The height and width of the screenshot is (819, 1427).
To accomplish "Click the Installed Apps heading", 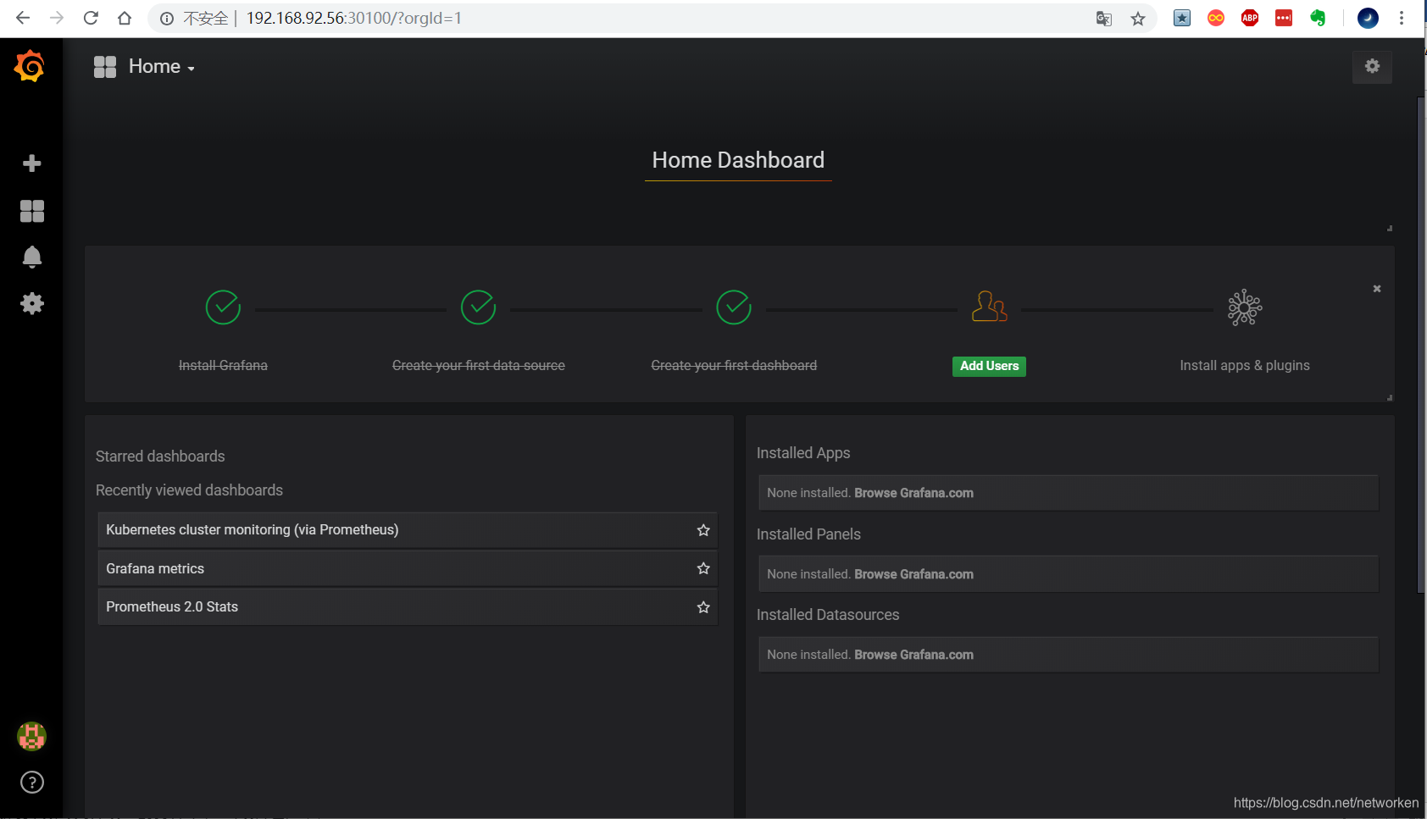I will pyautogui.click(x=803, y=453).
